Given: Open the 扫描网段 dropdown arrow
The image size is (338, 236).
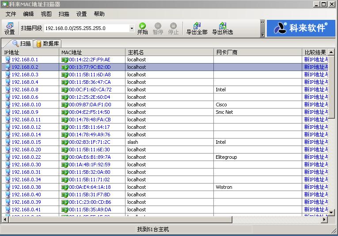Looking at the screenshot, I should (x=132, y=28).
